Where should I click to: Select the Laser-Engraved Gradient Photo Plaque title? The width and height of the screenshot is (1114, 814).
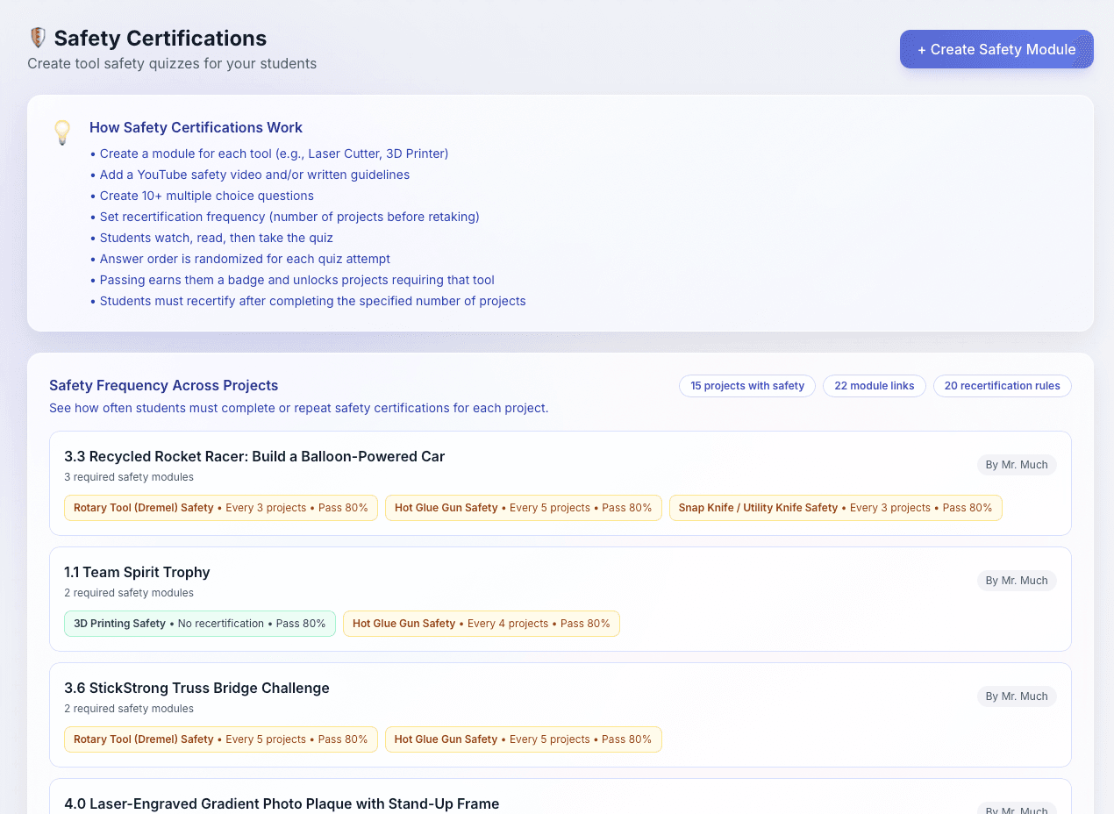pyautogui.click(x=282, y=803)
